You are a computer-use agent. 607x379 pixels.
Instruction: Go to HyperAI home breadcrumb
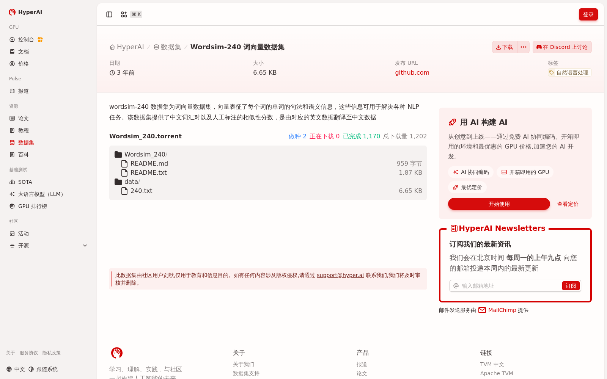coord(127,47)
